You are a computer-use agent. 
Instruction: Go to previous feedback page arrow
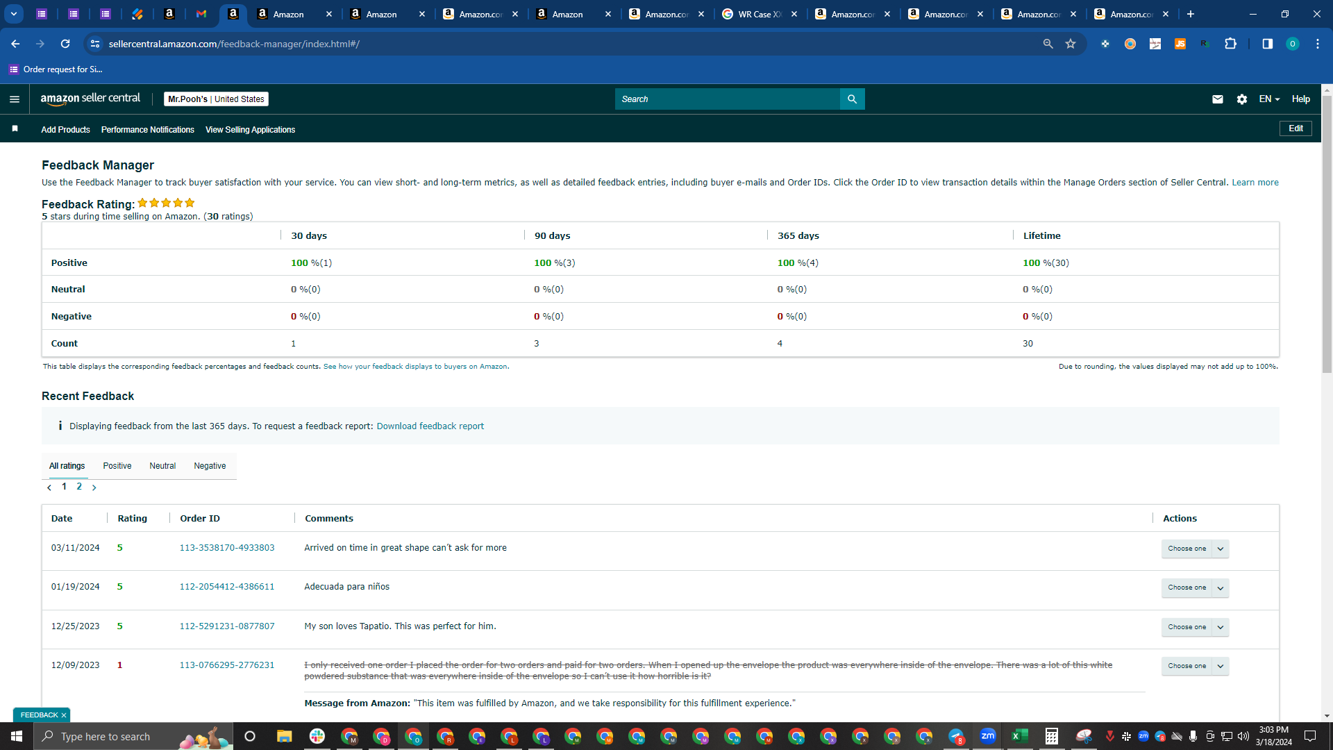pos(49,487)
